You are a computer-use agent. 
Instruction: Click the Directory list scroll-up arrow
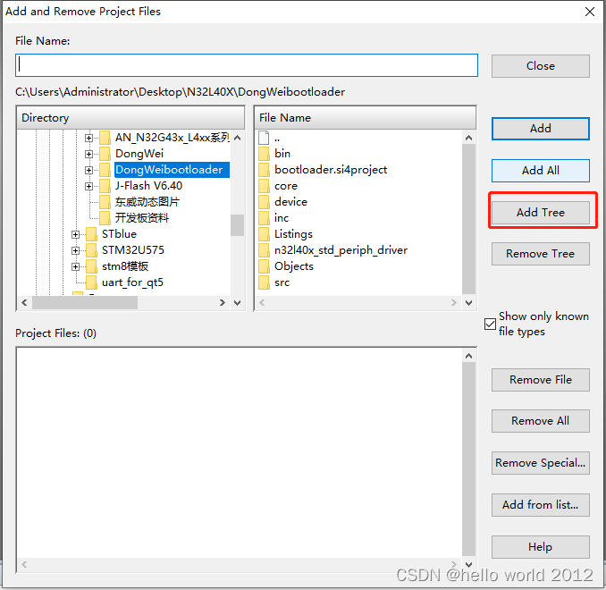[x=237, y=138]
